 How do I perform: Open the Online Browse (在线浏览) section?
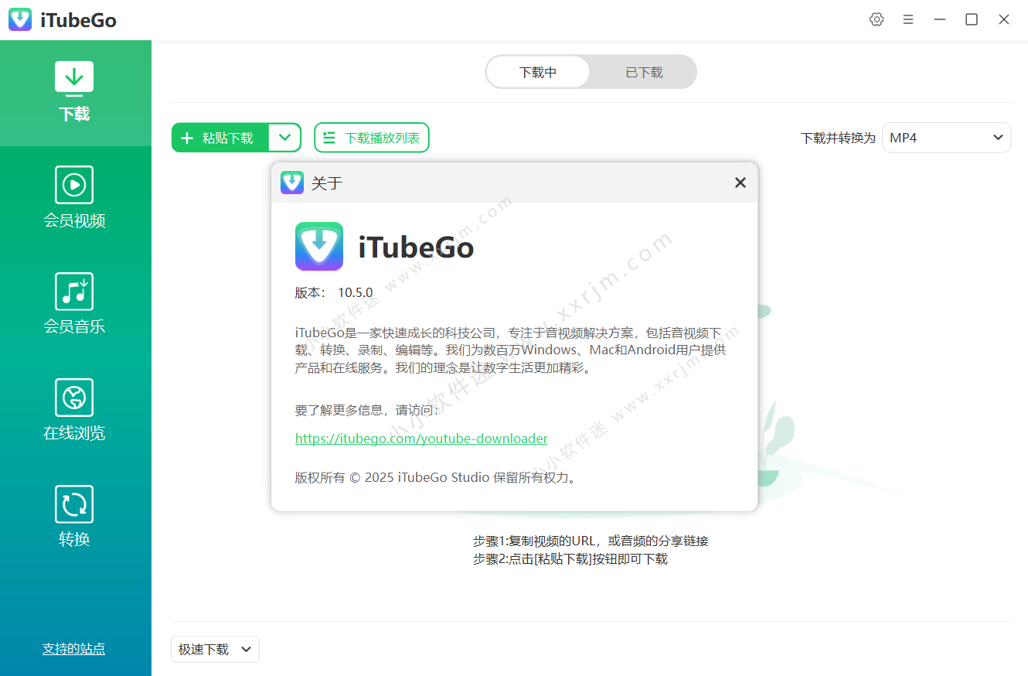click(x=74, y=410)
